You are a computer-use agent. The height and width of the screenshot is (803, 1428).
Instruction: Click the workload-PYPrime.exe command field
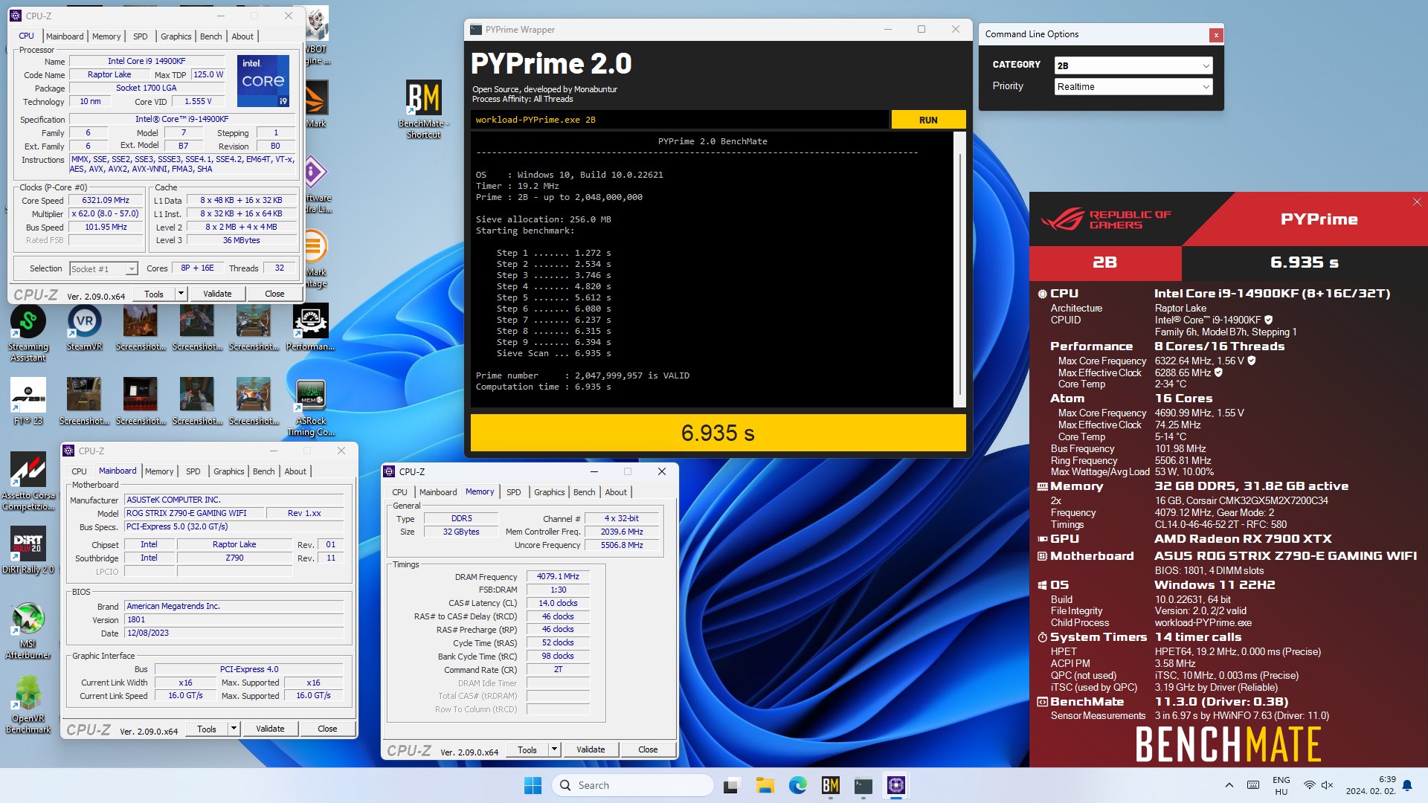680,120
